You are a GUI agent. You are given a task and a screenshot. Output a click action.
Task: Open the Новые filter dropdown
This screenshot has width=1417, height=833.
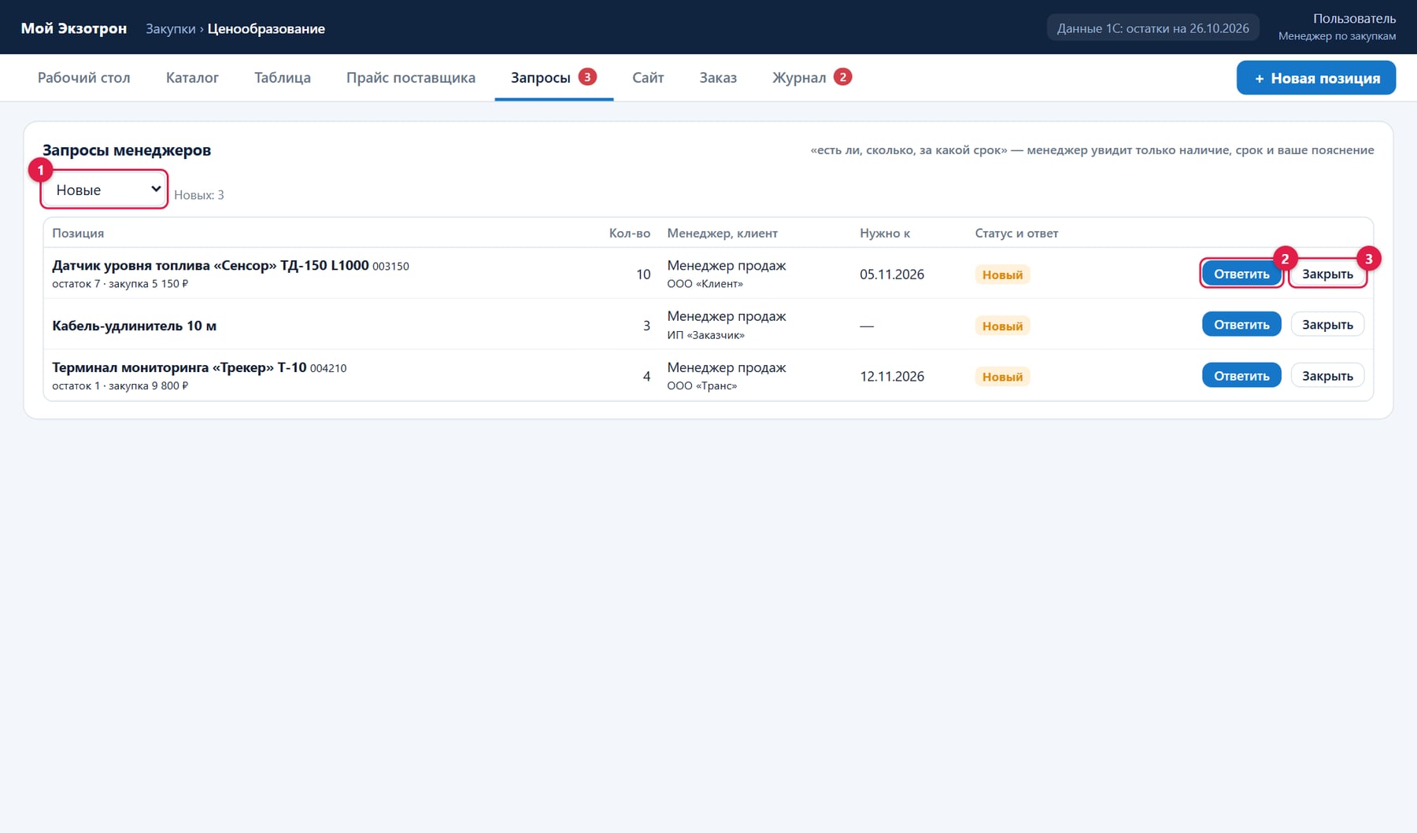coord(104,190)
